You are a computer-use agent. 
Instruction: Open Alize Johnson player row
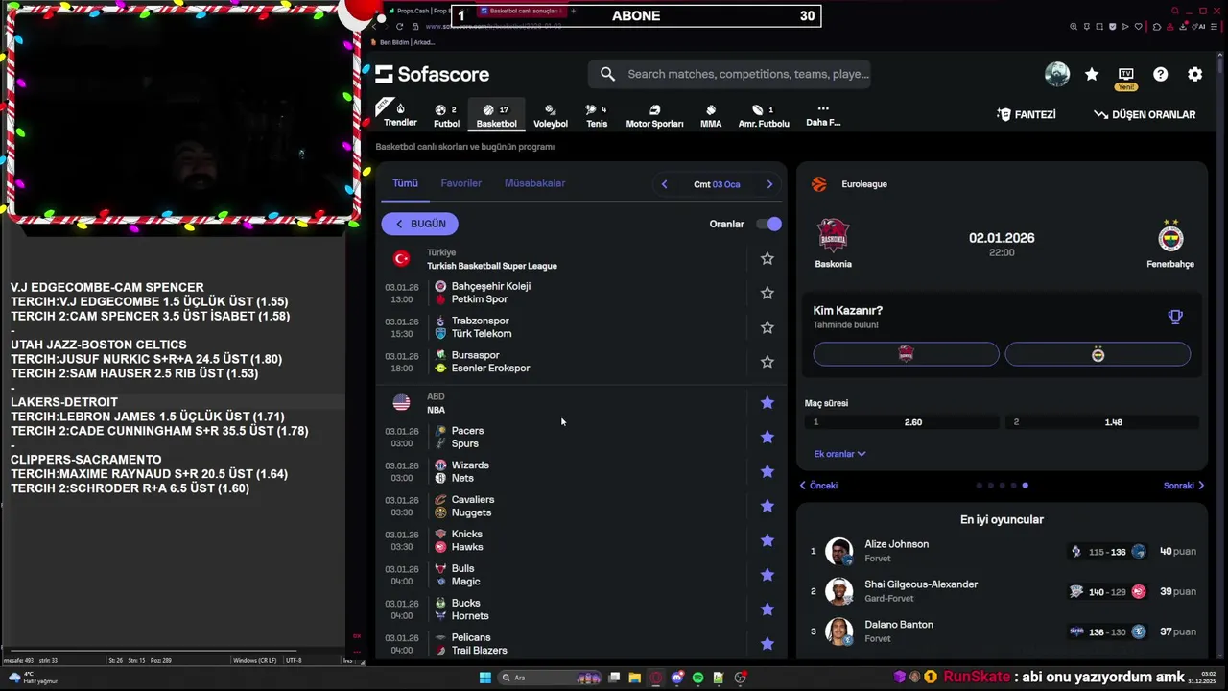(x=1002, y=551)
